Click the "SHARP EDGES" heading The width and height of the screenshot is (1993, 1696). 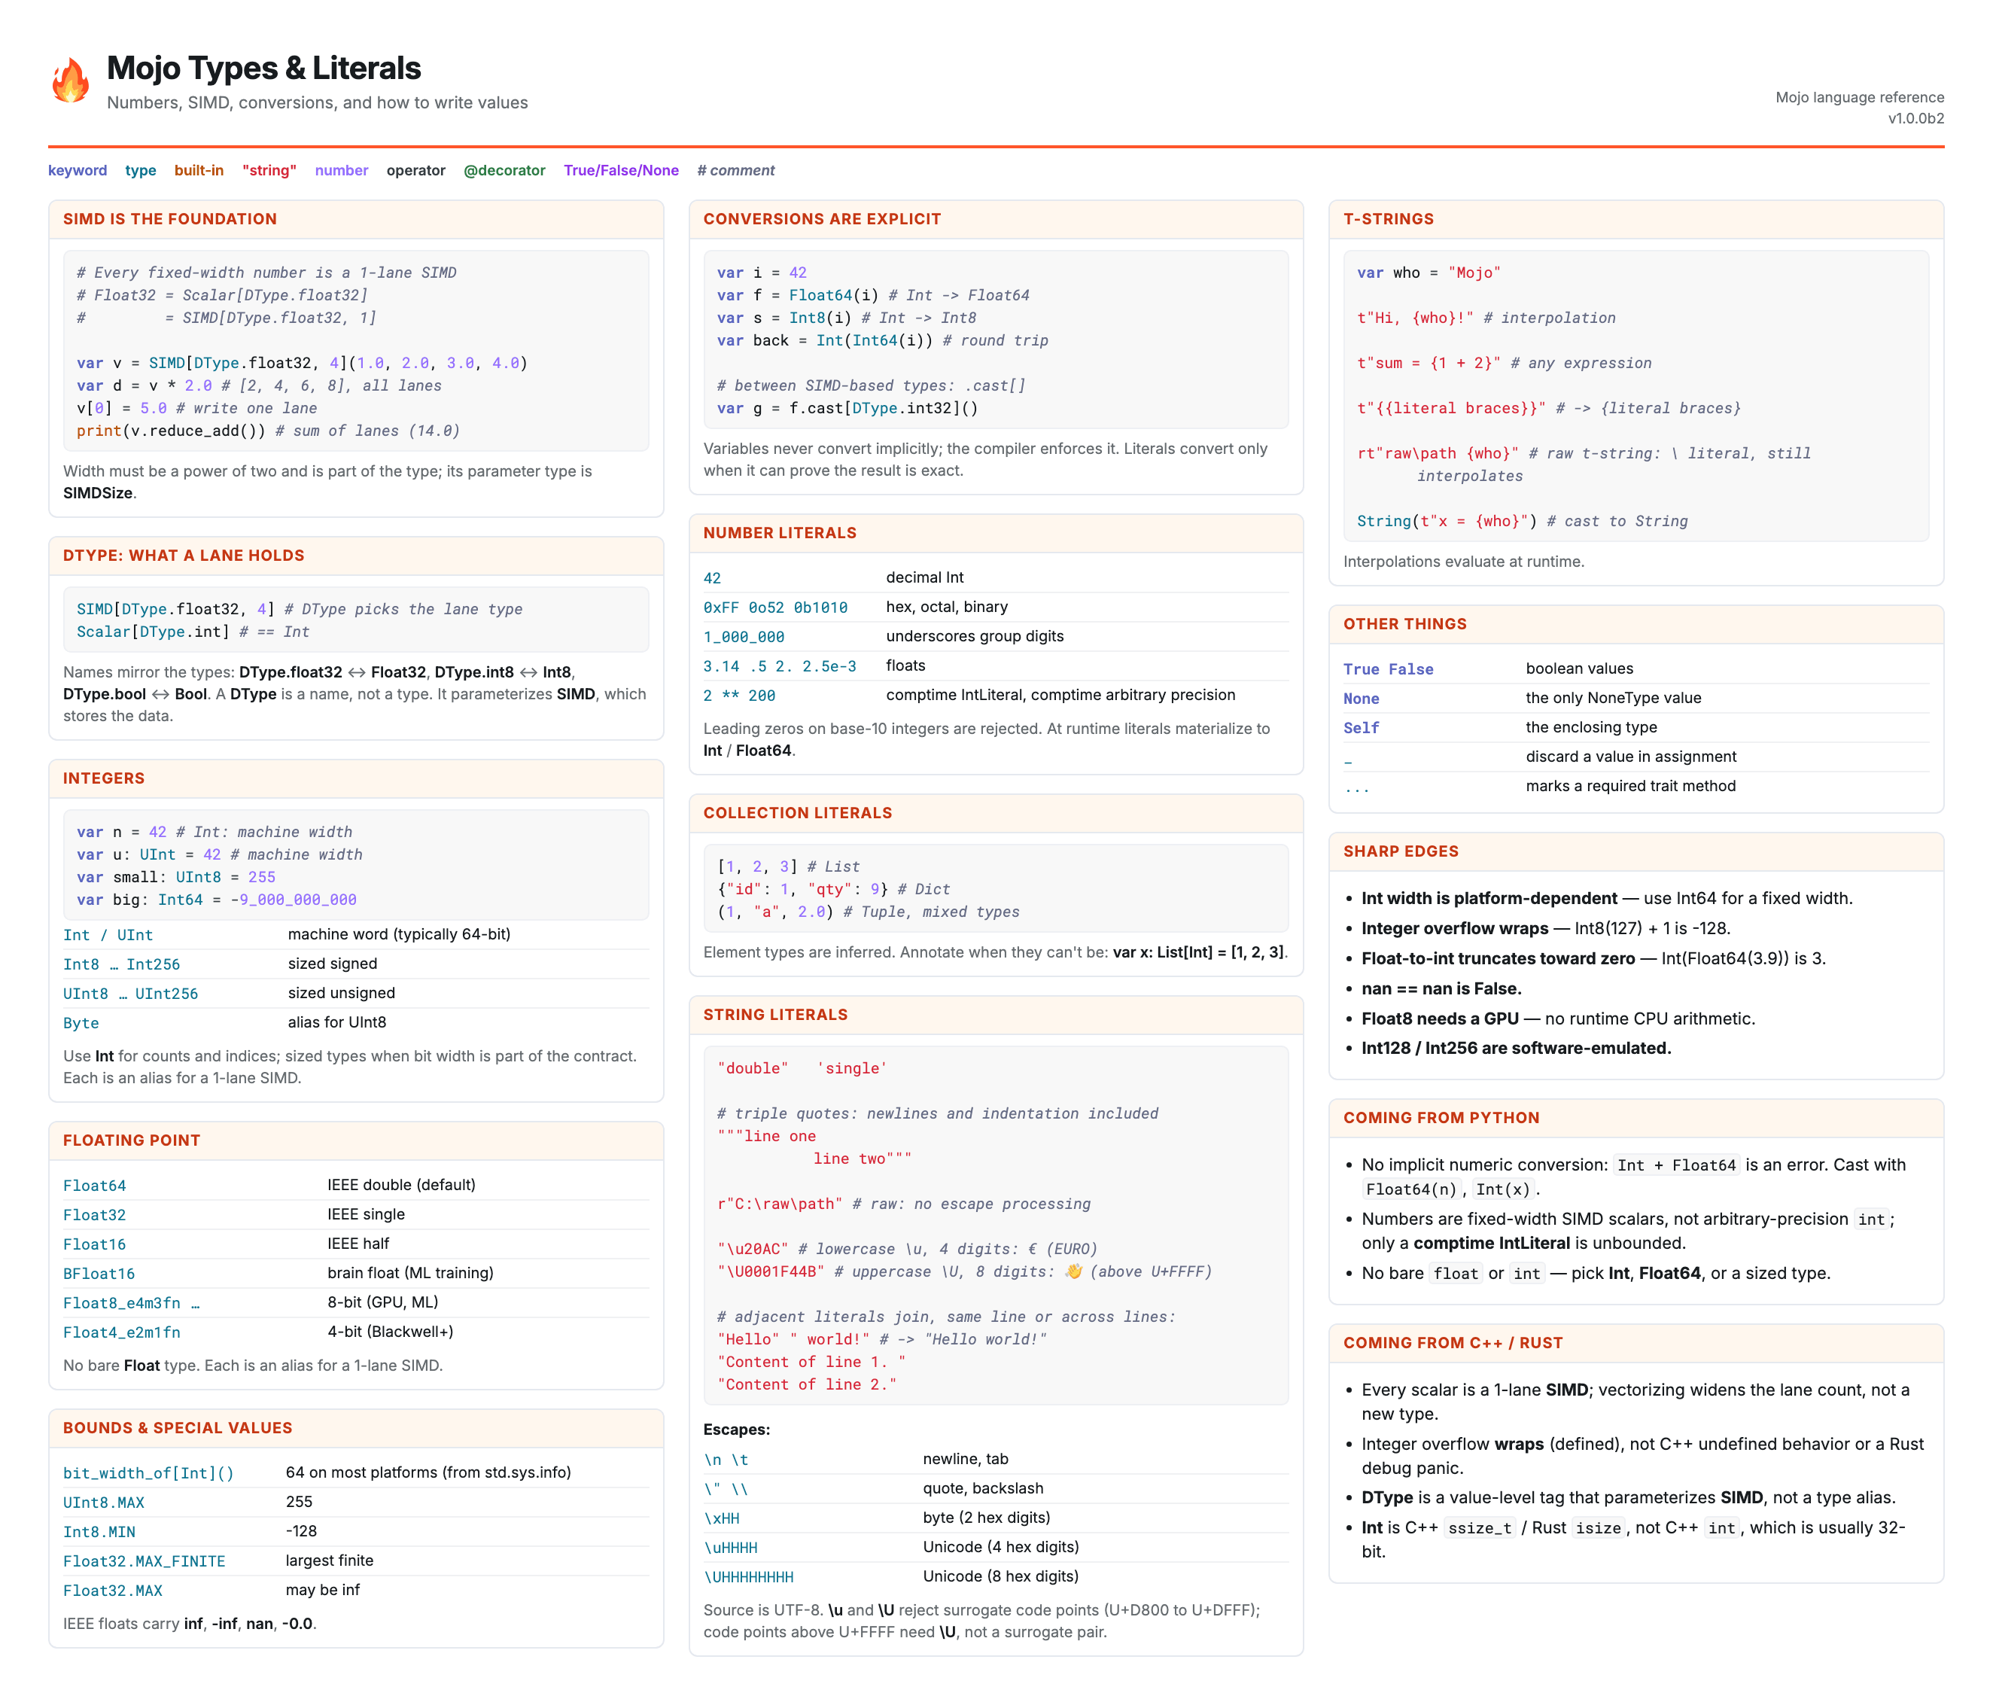[x=1401, y=851]
